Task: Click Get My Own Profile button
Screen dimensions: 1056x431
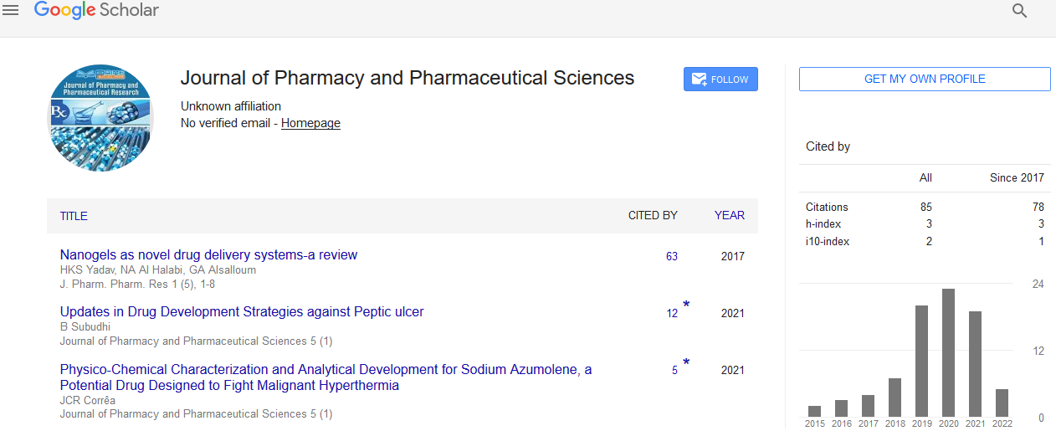Action: click(925, 79)
